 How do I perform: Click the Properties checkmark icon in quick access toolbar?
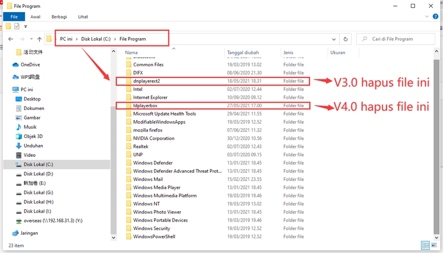tap(17, 26)
